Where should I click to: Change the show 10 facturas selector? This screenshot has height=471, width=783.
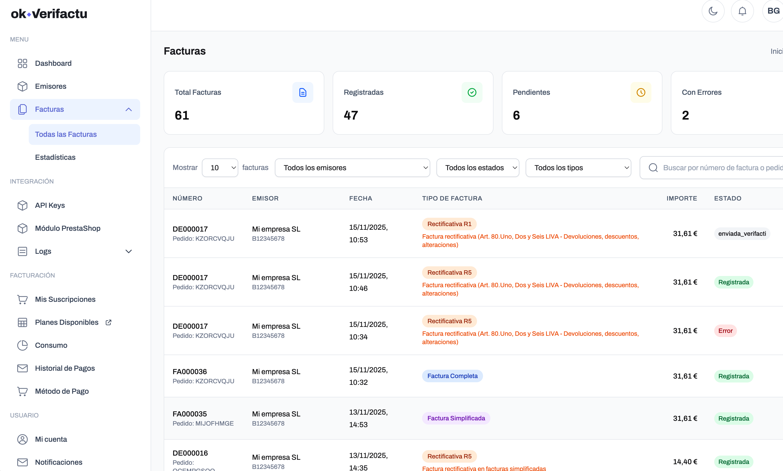(220, 167)
